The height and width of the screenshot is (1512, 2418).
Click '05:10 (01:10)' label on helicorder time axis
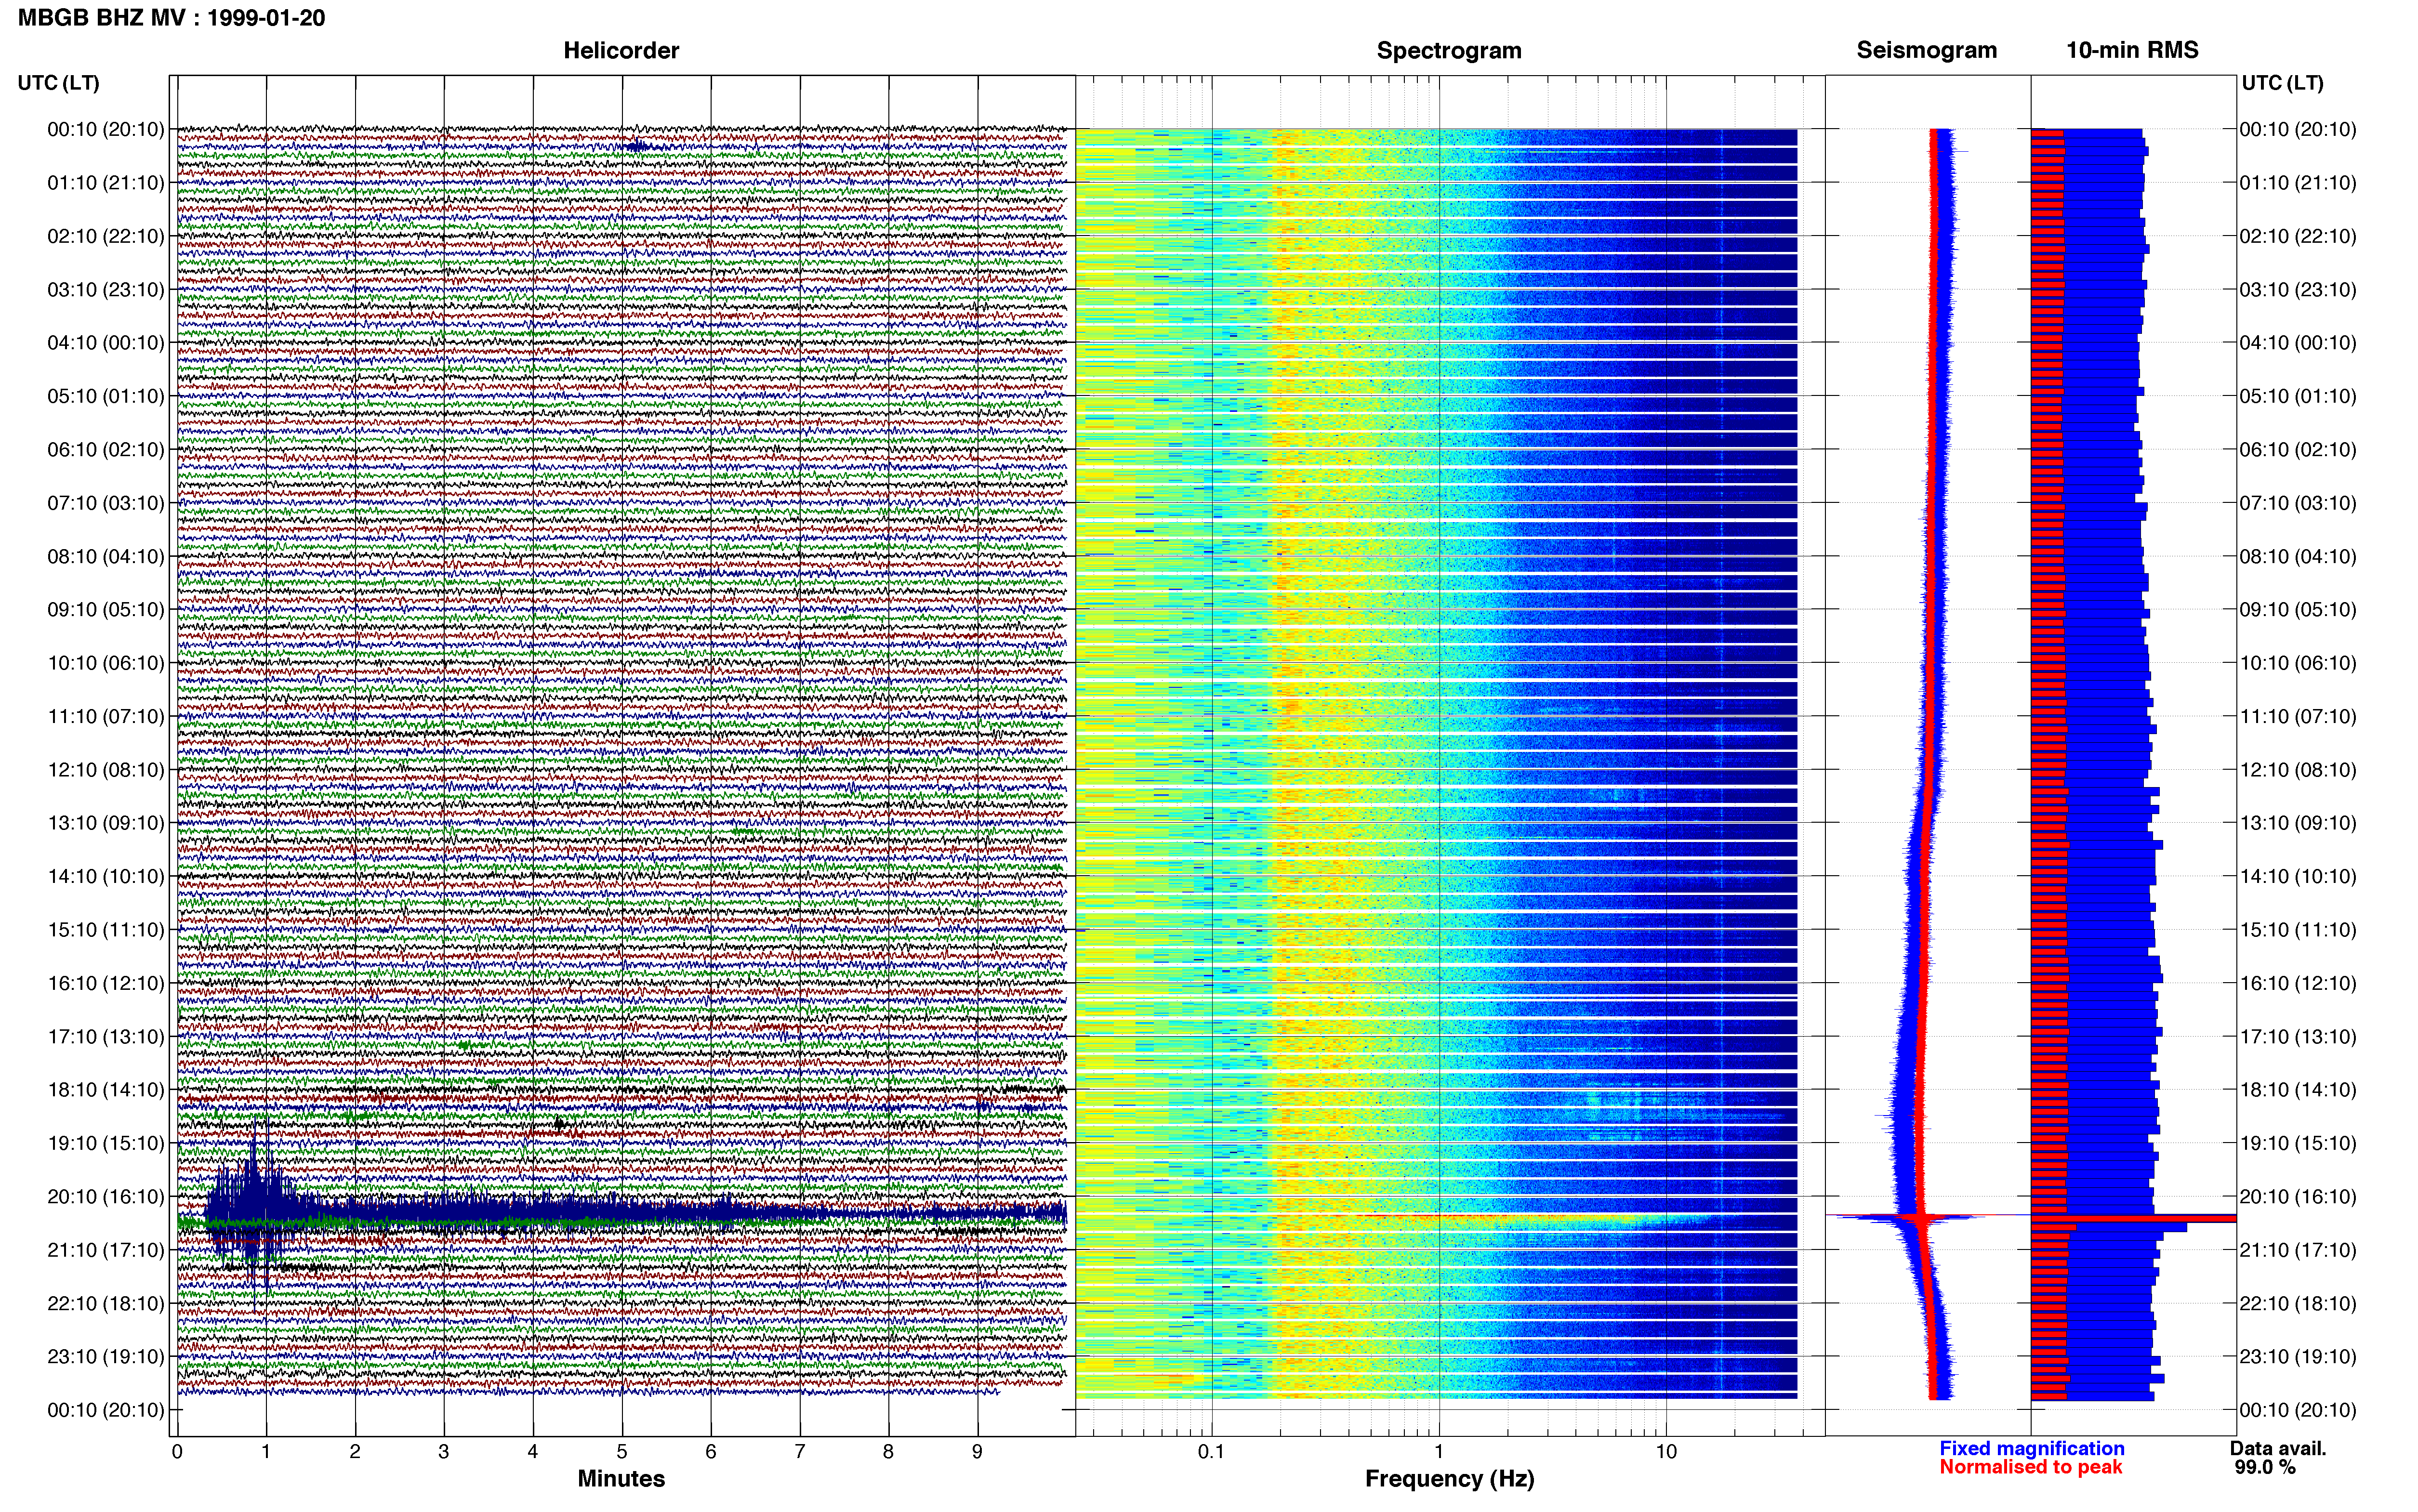[x=106, y=396]
